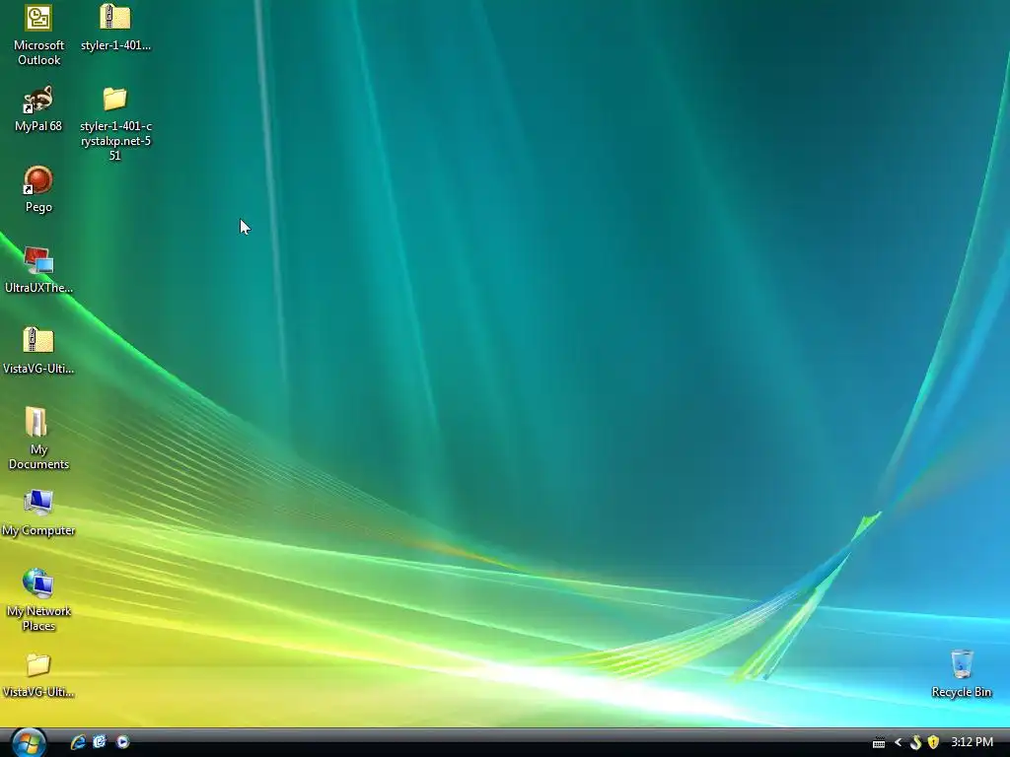Open the Start menu orb

29,742
